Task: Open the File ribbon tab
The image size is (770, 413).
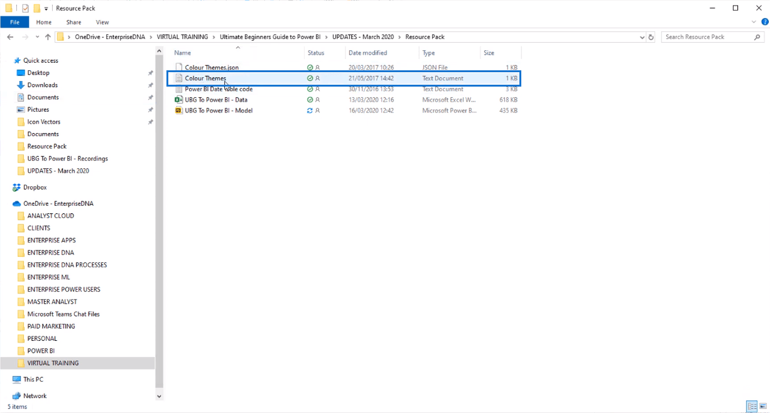Action: pos(14,22)
